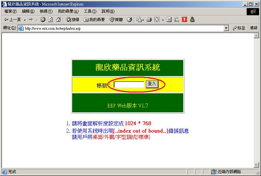Screen dimensions: 261x176
Task: Open the 工具(T) menu
Action: click(90, 11)
